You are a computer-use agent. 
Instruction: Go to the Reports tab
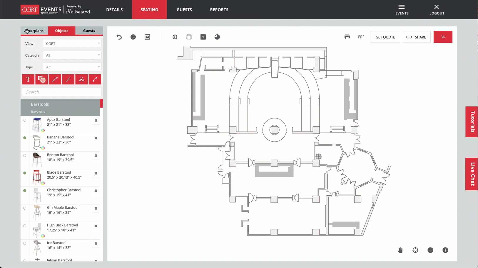(x=219, y=10)
